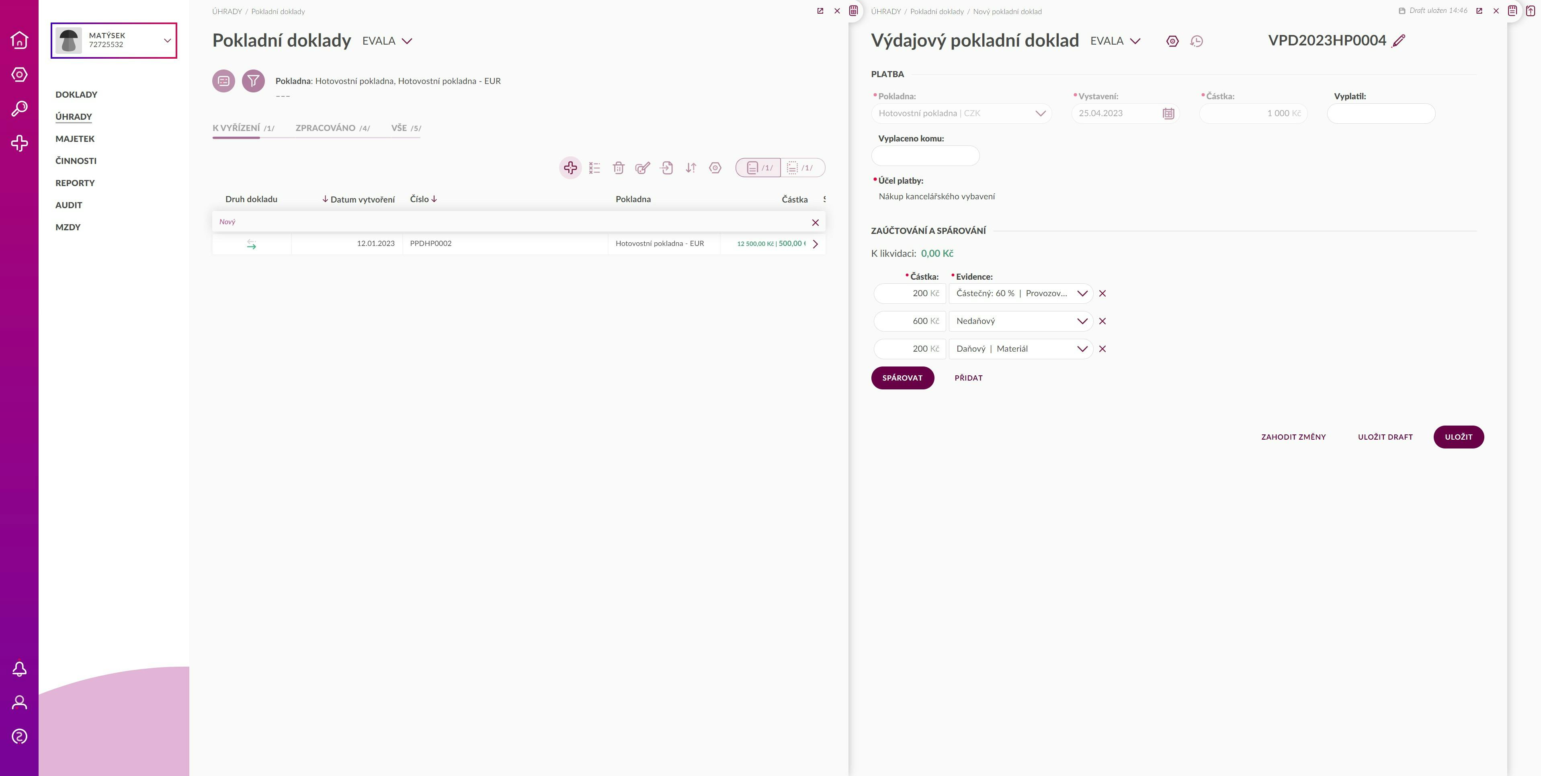
Task: Open the home icon in left sidebar
Action: click(x=19, y=40)
